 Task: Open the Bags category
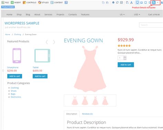(x=13, y=94)
